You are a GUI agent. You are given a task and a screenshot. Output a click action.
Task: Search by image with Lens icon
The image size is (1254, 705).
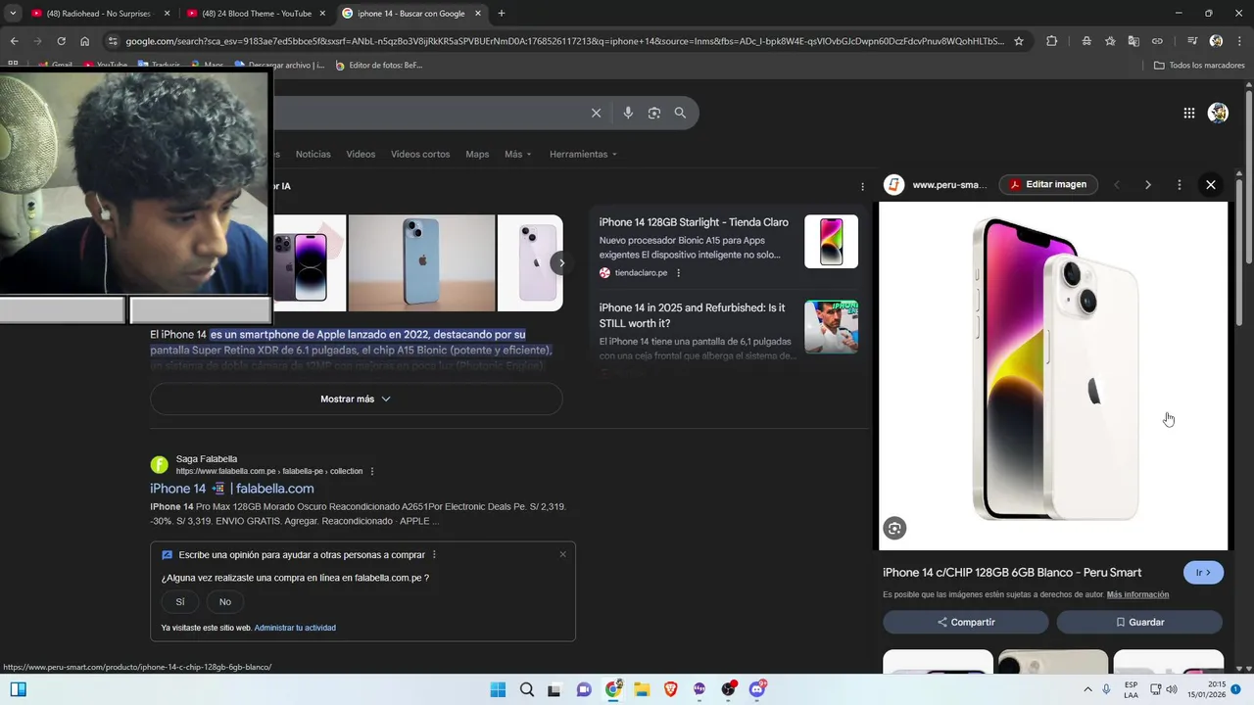(x=654, y=113)
